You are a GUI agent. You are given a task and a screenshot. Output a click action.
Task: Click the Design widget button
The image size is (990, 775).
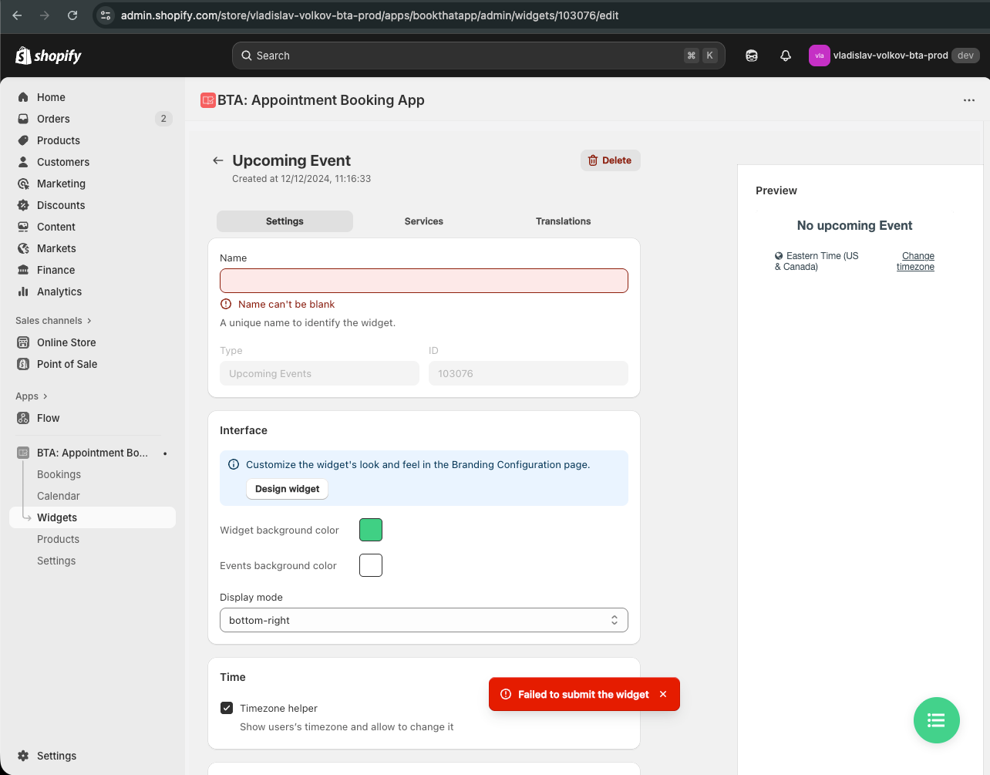pyautogui.click(x=287, y=489)
